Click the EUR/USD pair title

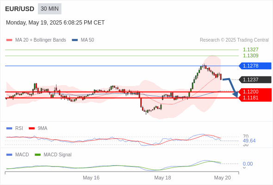(x=20, y=9)
